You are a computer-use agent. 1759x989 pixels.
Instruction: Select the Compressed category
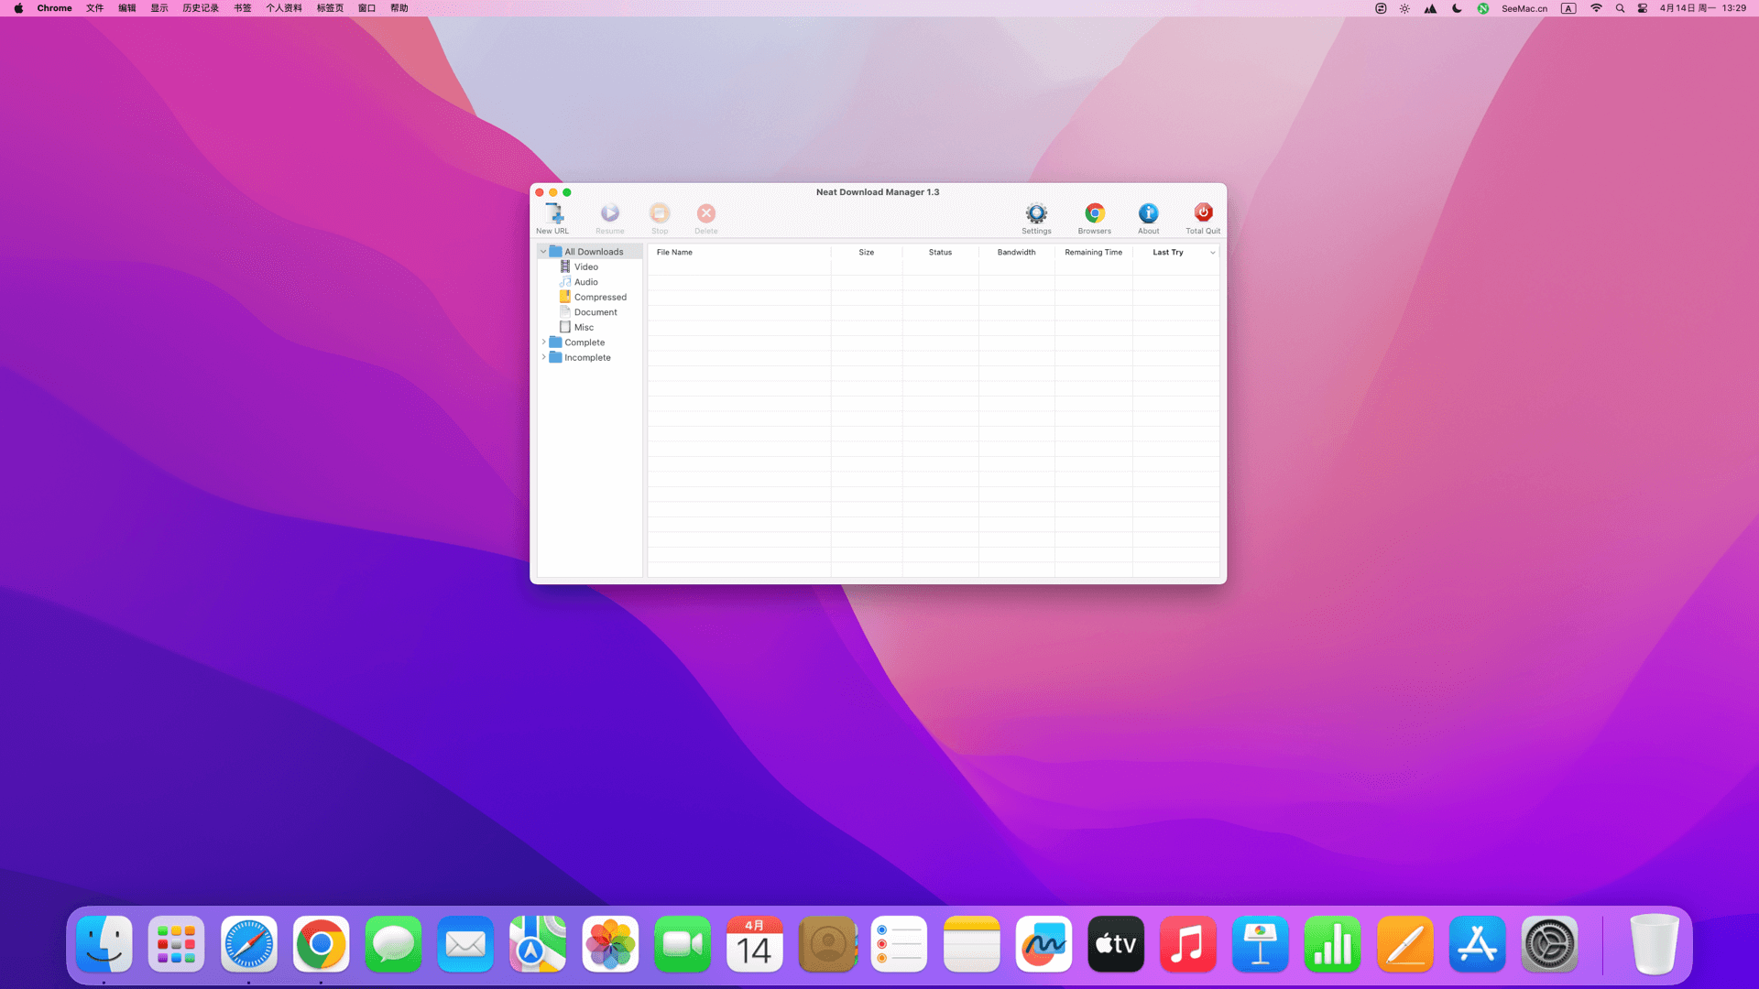tap(600, 297)
